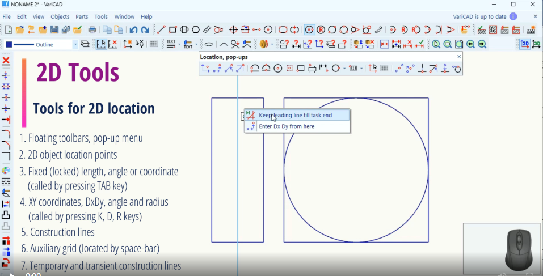Toggle the 2D mode button
Image resolution: width=543 pixels, height=276 pixels.
[525, 44]
